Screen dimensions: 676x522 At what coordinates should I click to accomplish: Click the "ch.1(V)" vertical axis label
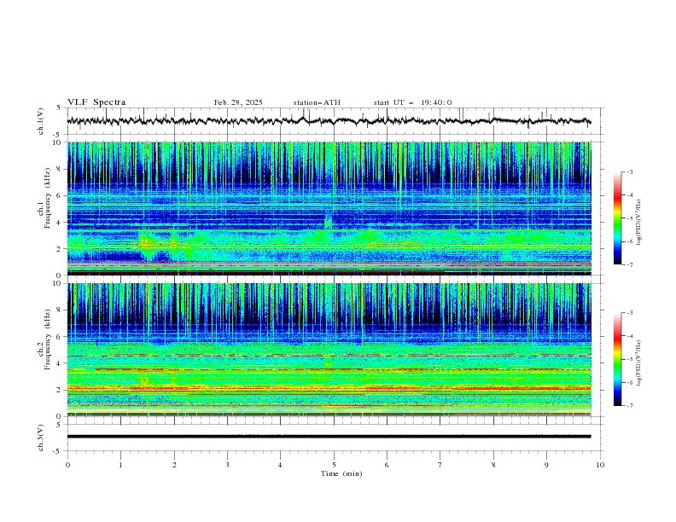[41, 121]
